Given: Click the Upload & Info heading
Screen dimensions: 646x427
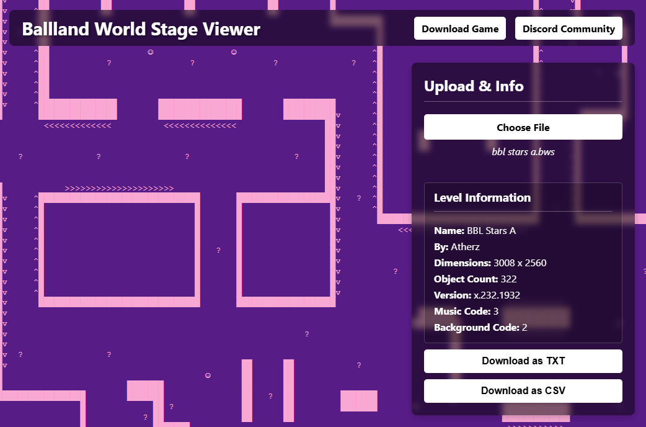Looking at the screenshot, I should 474,86.
